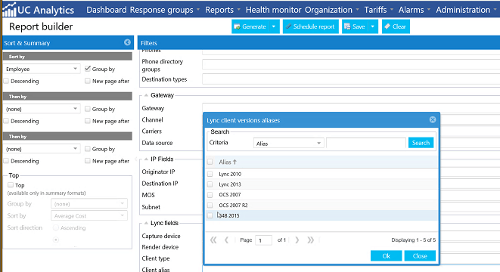Check the OCS 2007 R2 alias
500x272 pixels.
(210, 205)
